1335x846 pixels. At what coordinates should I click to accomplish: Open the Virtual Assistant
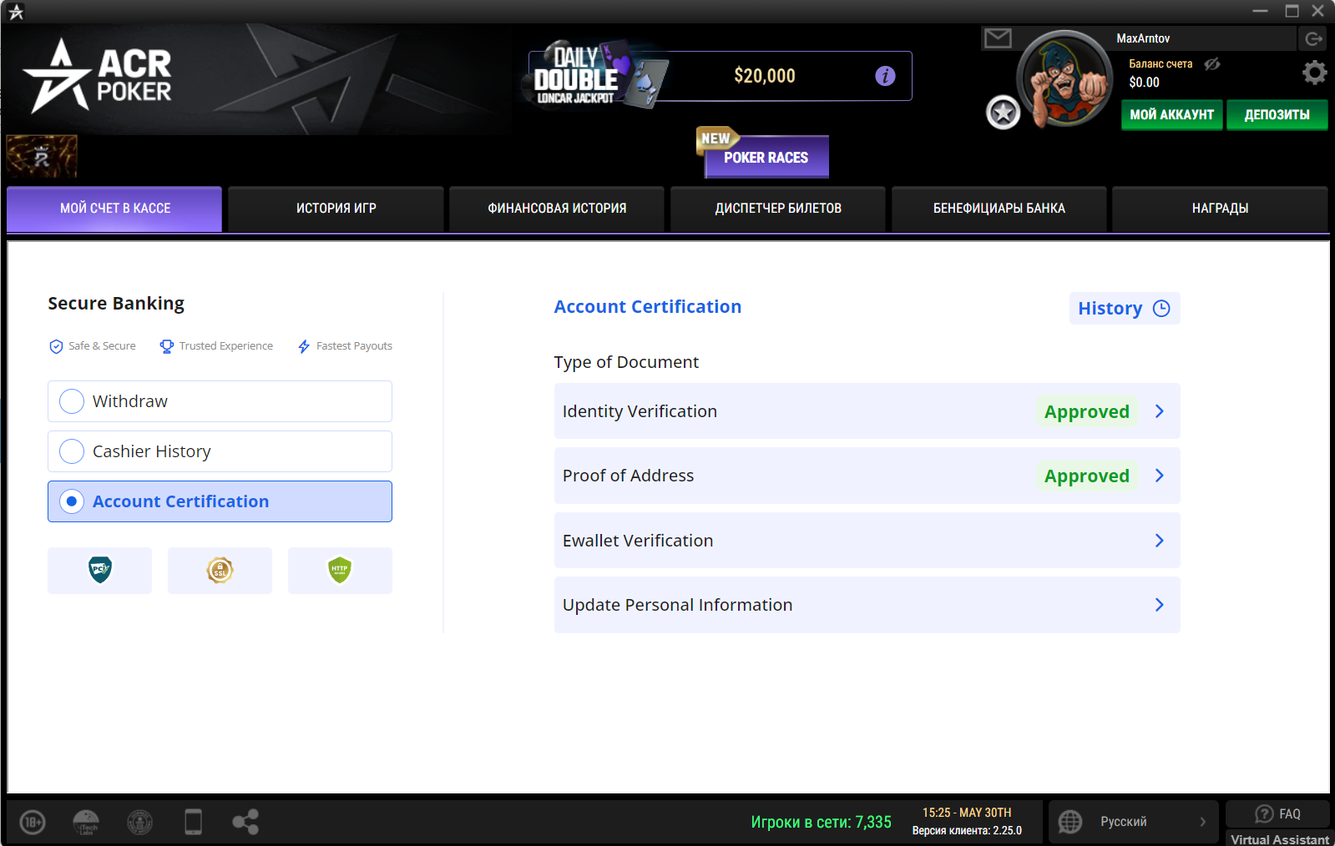click(1279, 838)
